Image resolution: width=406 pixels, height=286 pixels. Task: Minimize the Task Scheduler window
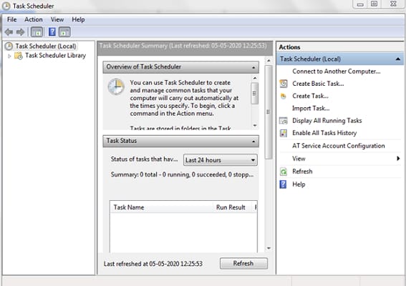click(x=360, y=4)
